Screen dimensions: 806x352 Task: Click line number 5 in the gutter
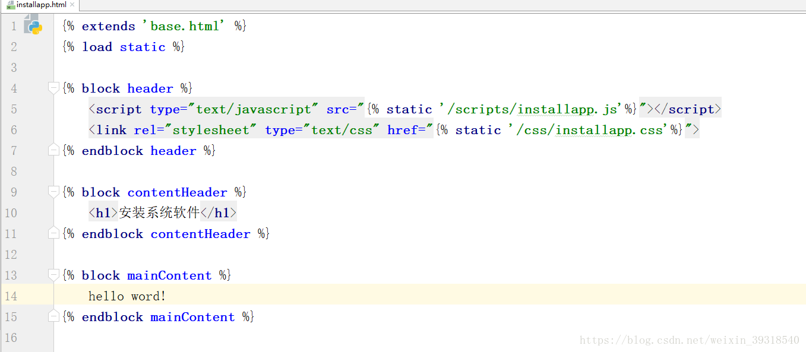point(13,109)
